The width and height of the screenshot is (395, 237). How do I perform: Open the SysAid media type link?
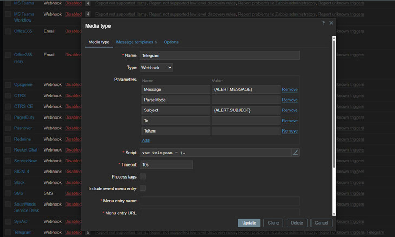(x=21, y=221)
